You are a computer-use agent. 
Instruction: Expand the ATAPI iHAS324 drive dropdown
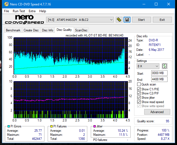pyautogui.click(x=80, y=20)
